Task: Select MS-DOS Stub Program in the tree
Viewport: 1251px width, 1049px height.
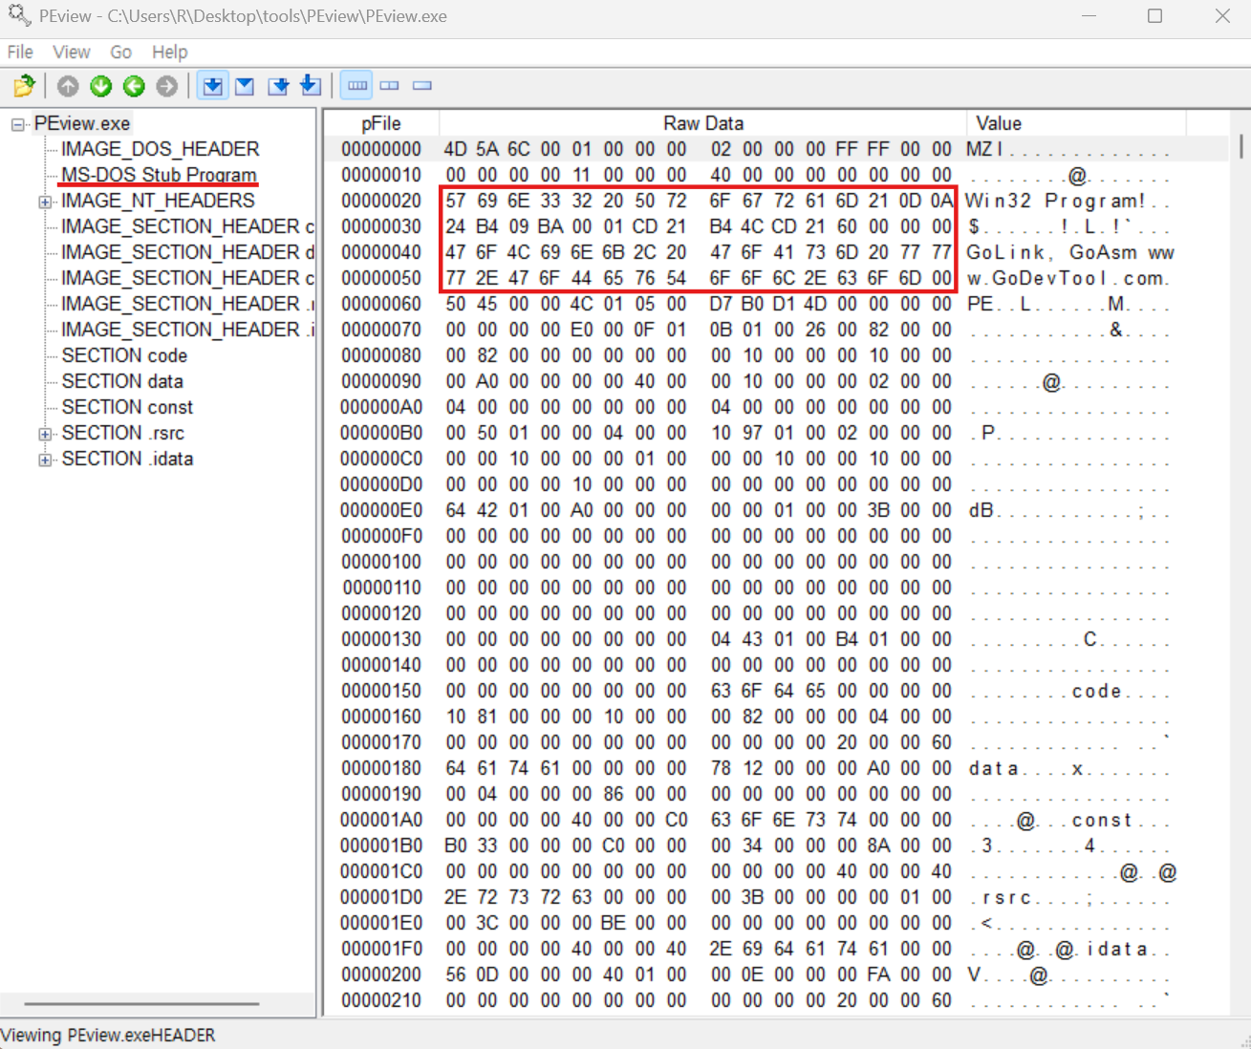Action: (159, 175)
